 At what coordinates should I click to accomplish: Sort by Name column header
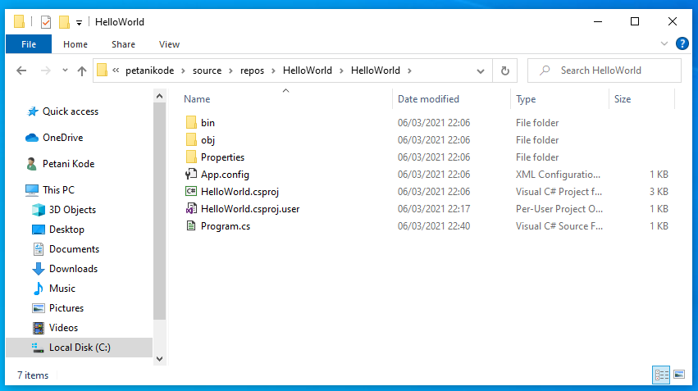(x=286, y=98)
